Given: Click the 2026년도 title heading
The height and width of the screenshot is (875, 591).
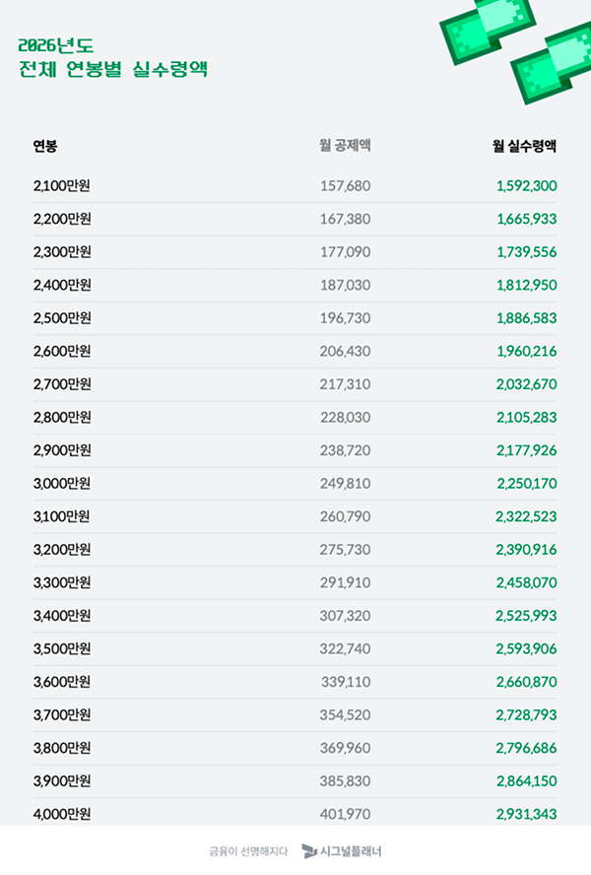Looking at the screenshot, I should click(x=56, y=45).
